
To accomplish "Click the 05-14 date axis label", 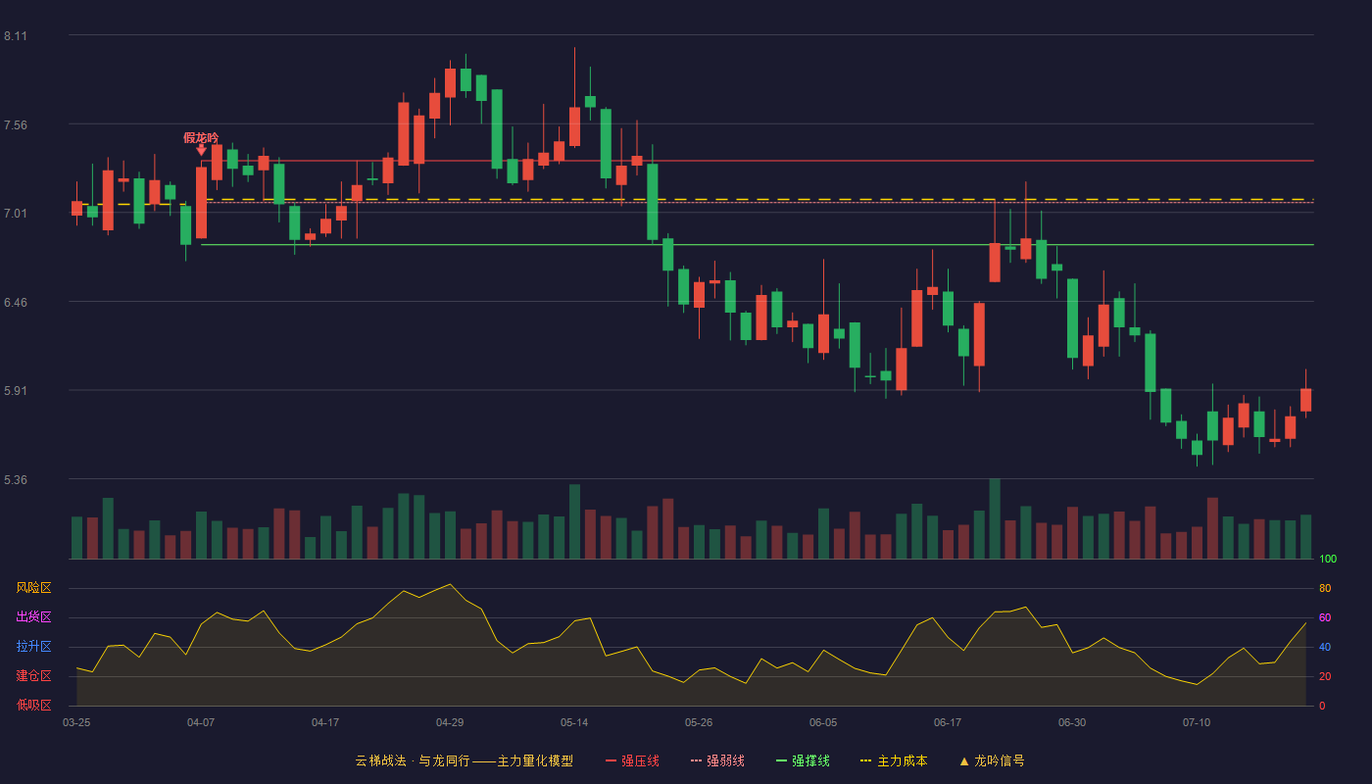I will tap(574, 722).
